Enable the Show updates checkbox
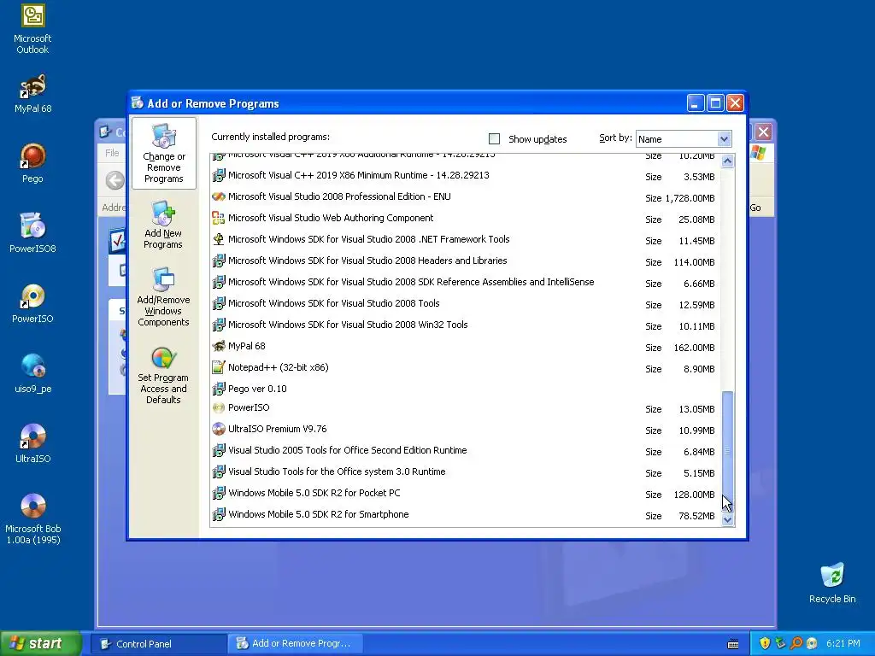The width and height of the screenshot is (875, 656). click(x=494, y=139)
